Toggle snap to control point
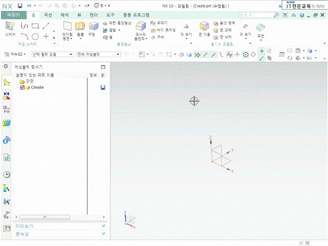 tap(221, 55)
